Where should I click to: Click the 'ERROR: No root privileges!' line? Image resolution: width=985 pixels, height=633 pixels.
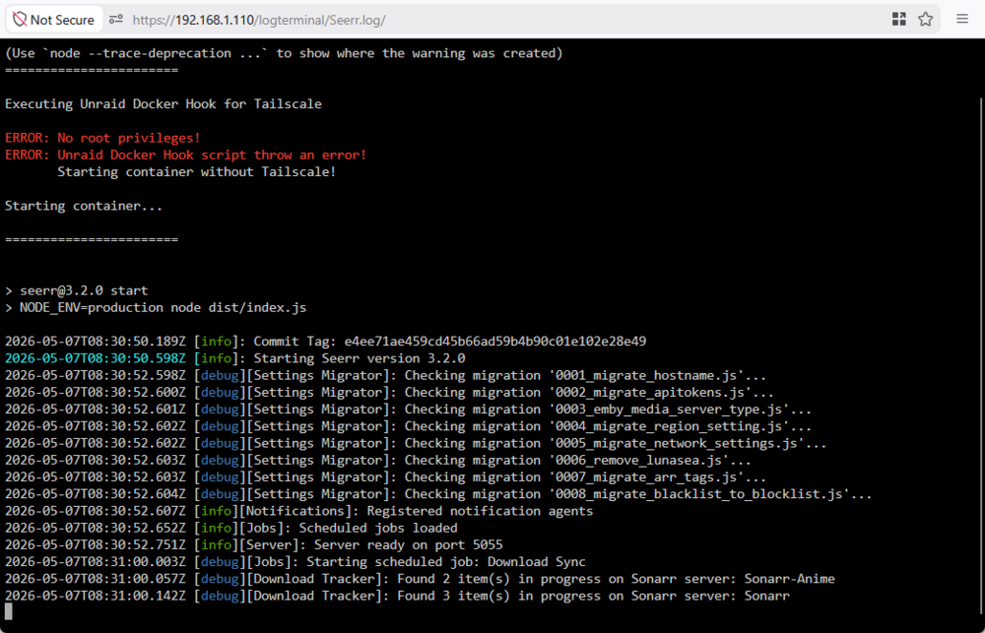(103, 138)
